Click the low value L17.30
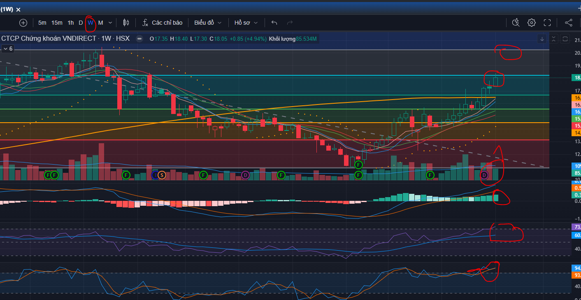 (x=199, y=39)
